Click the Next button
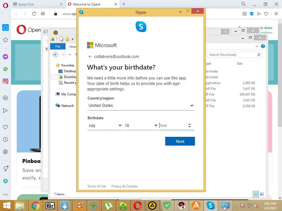The image size is (282, 211). 180,141
